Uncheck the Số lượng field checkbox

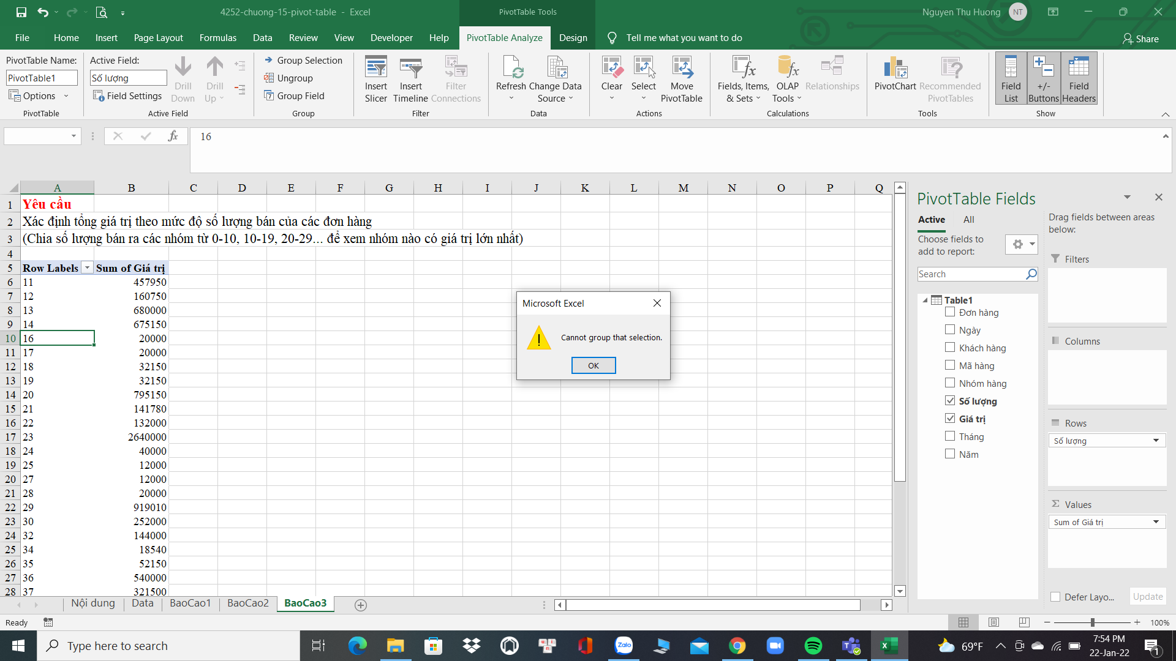click(950, 401)
